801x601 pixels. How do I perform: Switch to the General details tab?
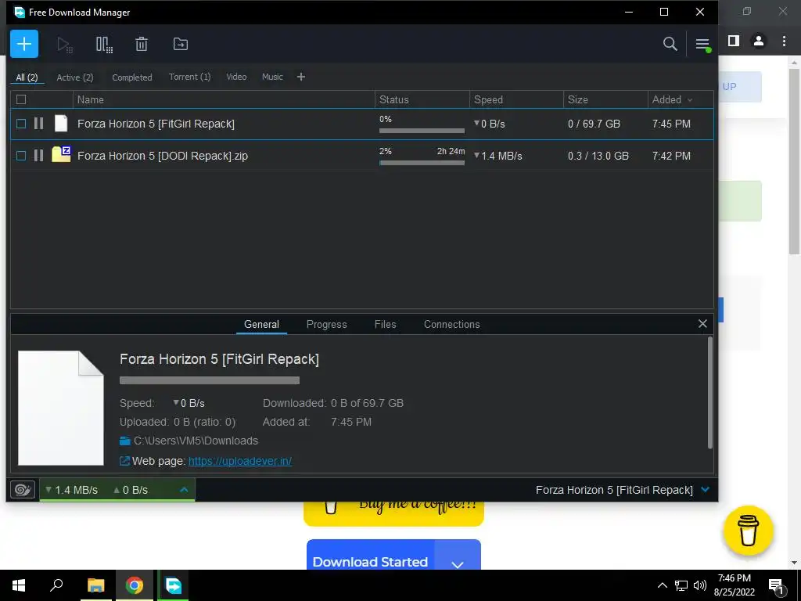(x=261, y=324)
